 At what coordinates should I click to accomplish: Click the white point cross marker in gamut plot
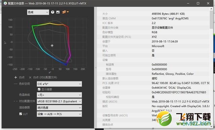(x=52, y=46)
